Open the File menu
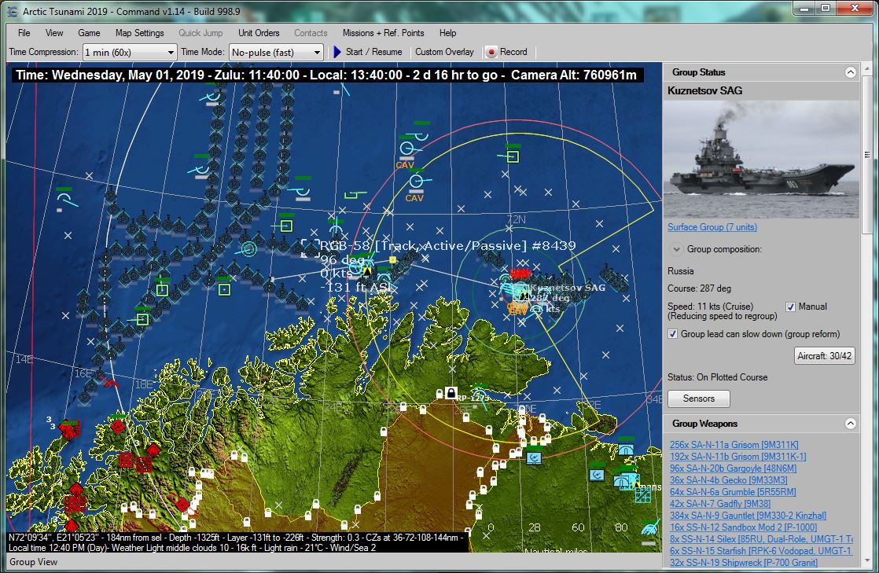 [x=24, y=33]
